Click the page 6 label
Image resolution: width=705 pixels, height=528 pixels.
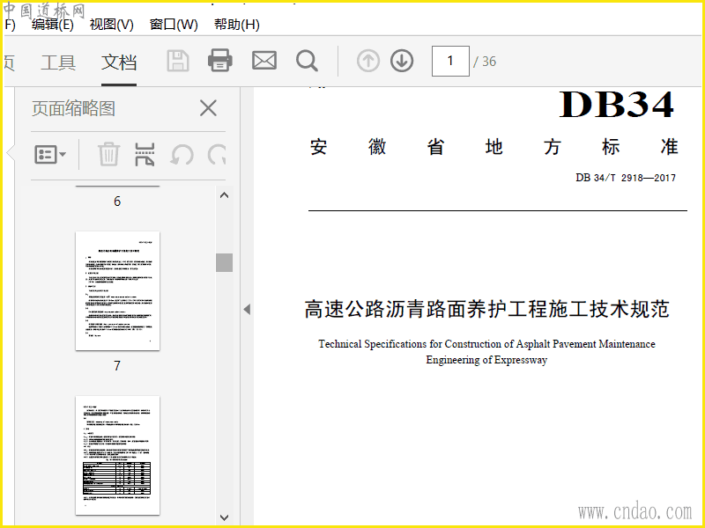click(x=117, y=202)
